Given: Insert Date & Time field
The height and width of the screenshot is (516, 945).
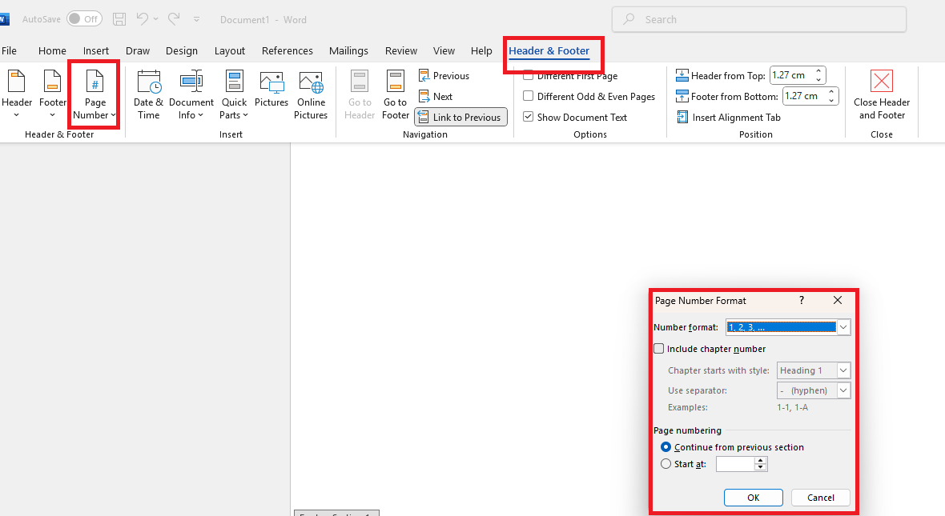Looking at the screenshot, I should [149, 94].
